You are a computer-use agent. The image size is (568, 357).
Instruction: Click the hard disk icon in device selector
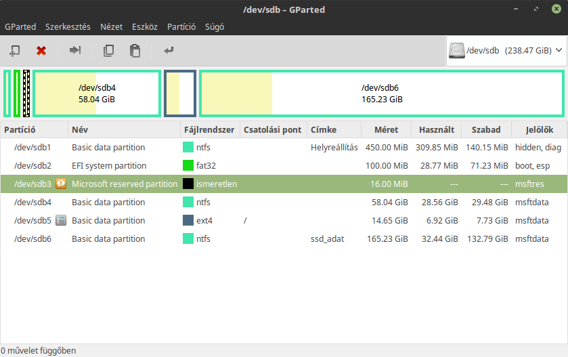click(x=456, y=50)
